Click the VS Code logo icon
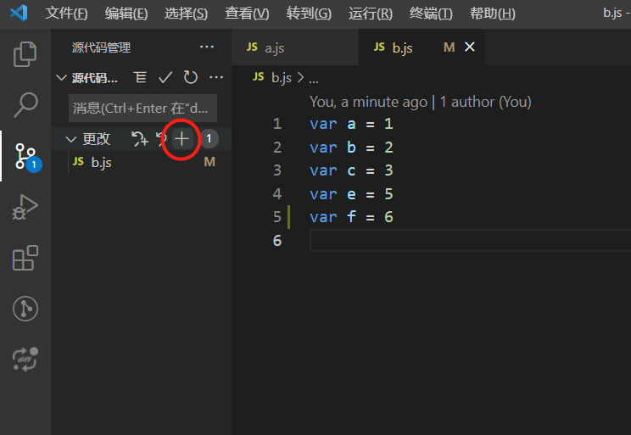Screen dimensions: 631x435 tap(19, 13)
